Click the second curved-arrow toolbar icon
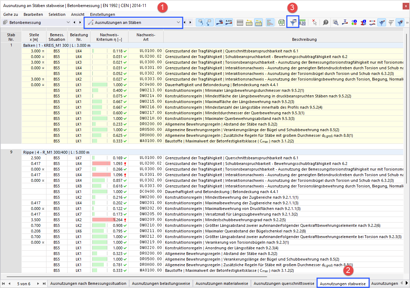 (x=209, y=23)
